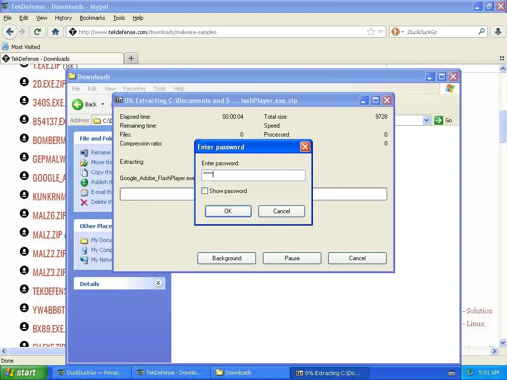This screenshot has height=380, width=507.
Task: Open the Back button dropdown arrow in Explorer
Action: pos(102,104)
